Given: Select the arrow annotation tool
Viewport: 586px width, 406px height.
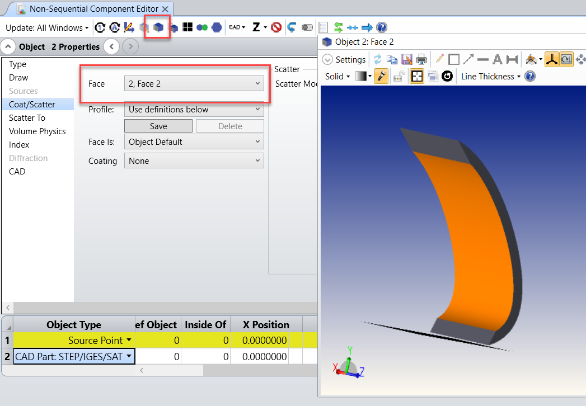Looking at the screenshot, I should tap(468, 59).
